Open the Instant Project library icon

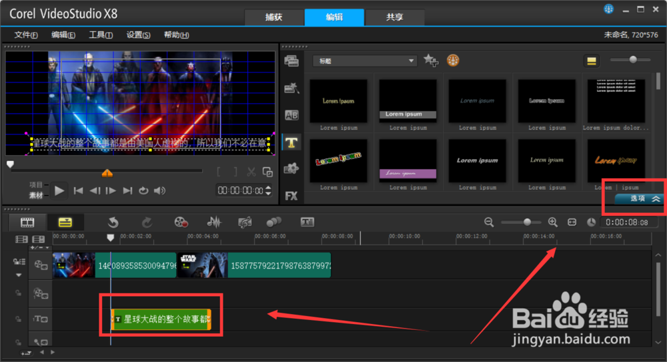point(291,89)
